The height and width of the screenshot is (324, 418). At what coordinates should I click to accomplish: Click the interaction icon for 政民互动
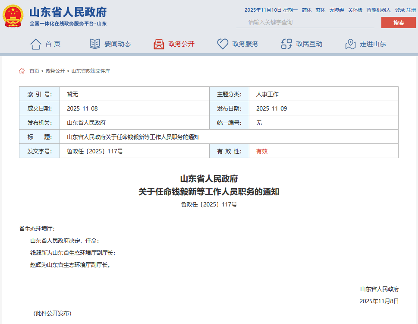coord(286,44)
